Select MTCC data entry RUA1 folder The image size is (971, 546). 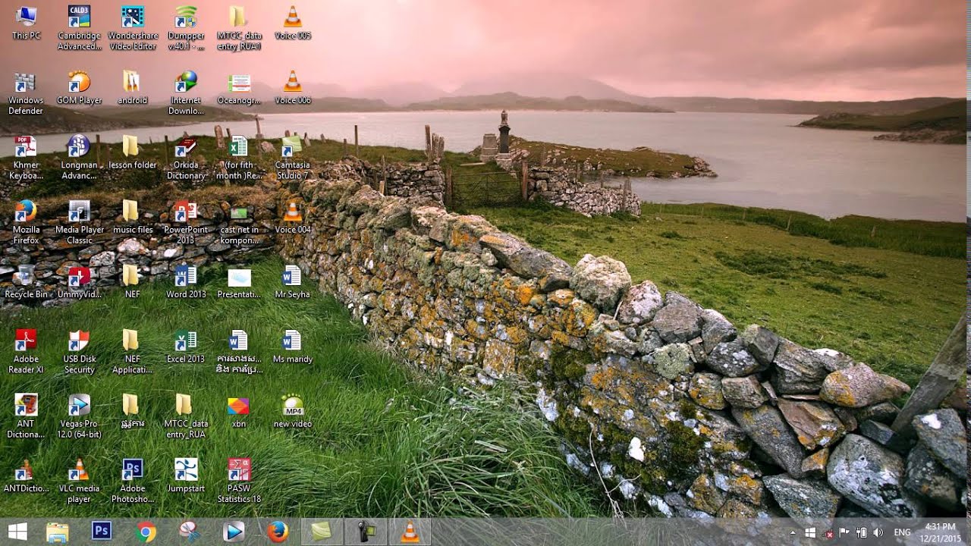pyautogui.click(x=239, y=28)
